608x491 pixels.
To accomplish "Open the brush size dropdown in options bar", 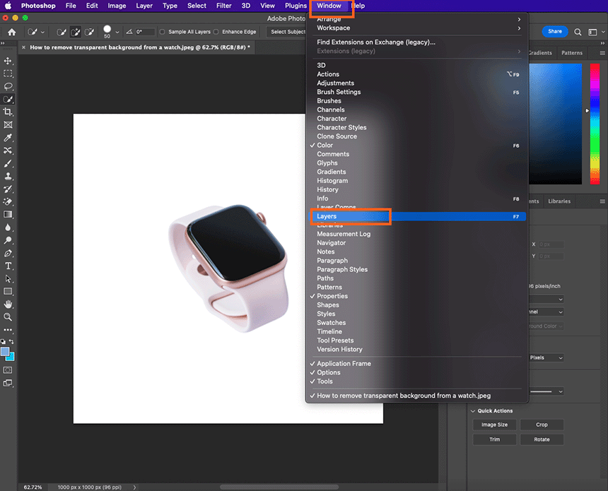I will coord(116,32).
